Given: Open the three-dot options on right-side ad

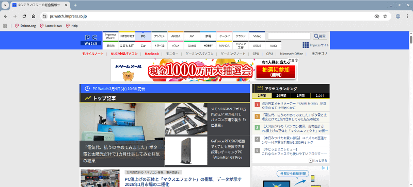Looking at the screenshot, I should tap(328, 168).
